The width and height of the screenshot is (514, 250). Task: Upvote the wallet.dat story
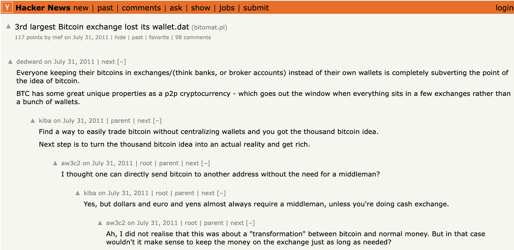tap(9, 26)
